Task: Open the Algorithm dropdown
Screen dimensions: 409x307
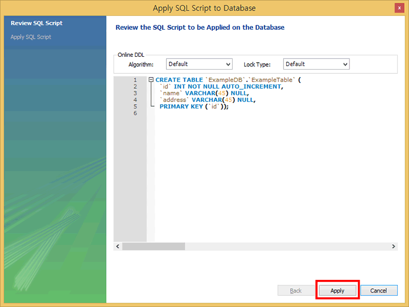Action: (199, 64)
